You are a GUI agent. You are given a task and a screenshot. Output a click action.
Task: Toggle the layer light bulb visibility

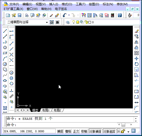pos(74,22)
